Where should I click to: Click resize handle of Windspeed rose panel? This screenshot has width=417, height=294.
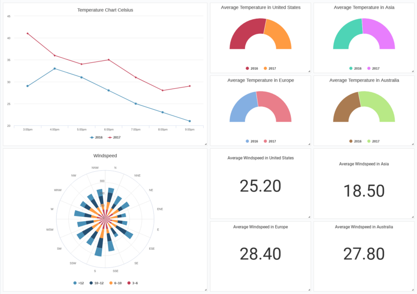(x=205, y=289)
